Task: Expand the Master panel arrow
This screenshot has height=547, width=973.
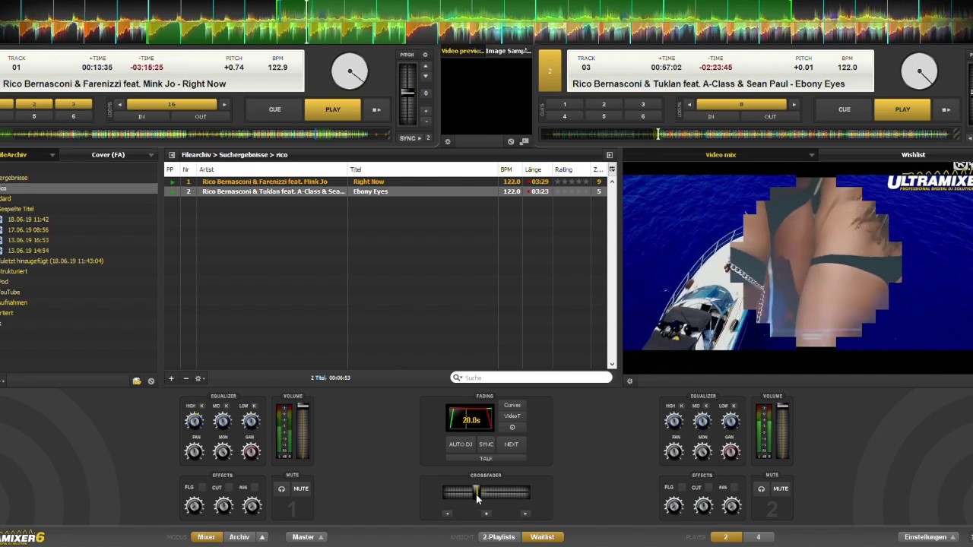Action: coord(321,537)
